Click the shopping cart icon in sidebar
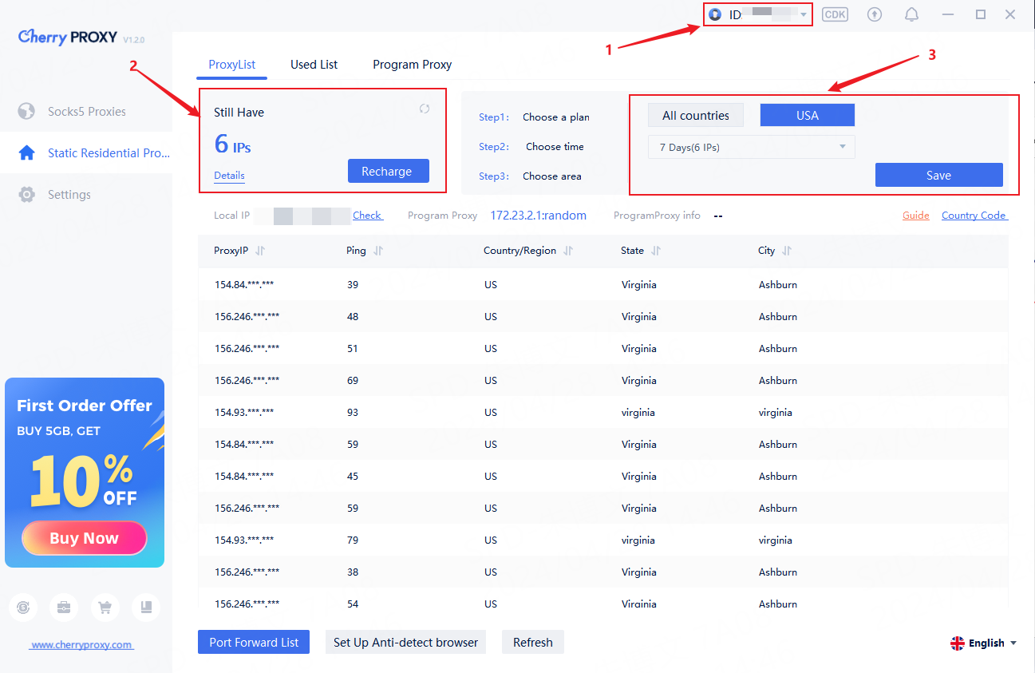 point(105,608)
